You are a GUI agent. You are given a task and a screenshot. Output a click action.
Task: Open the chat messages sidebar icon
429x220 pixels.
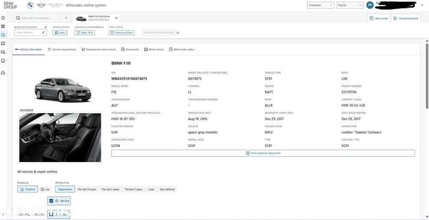[3, 52]
